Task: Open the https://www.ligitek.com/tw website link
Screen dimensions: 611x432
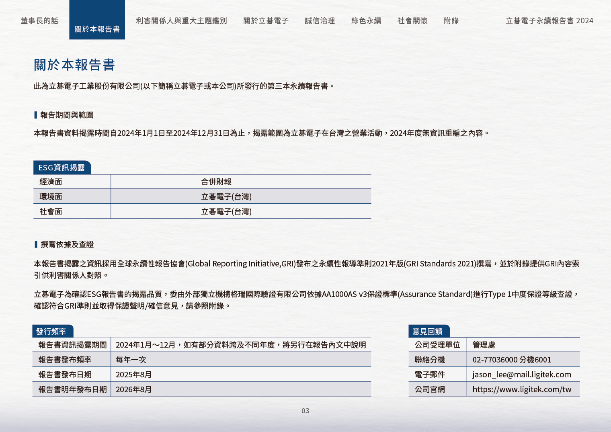Action: coord(522,389)
